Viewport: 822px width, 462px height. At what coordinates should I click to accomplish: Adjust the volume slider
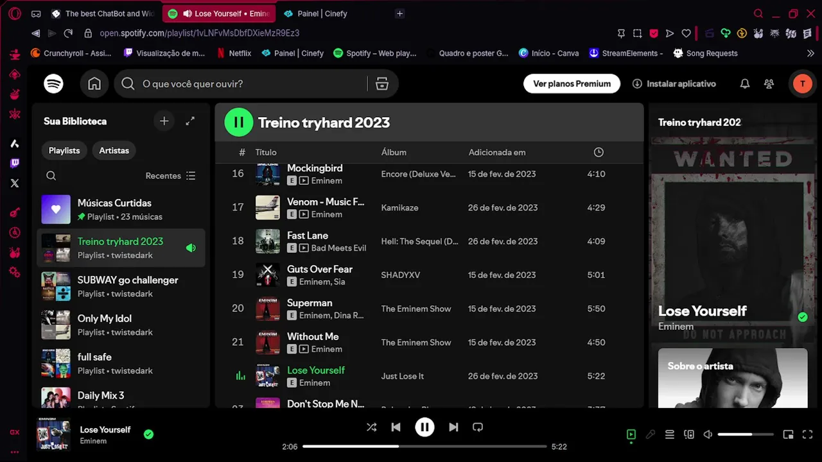pyautogui.click(x=746, y=434)
